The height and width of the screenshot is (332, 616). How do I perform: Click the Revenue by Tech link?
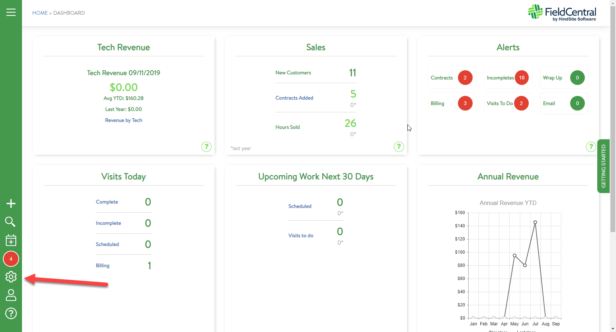pyautogui.click(x=124, y=120)
